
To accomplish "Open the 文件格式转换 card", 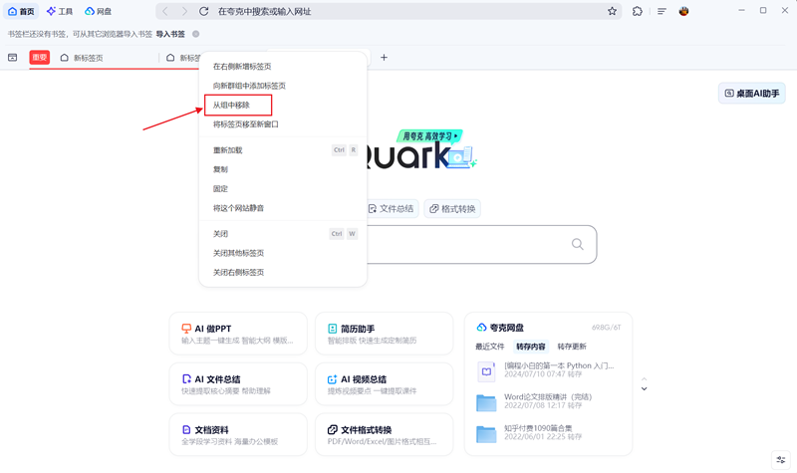I will (384, 434).
